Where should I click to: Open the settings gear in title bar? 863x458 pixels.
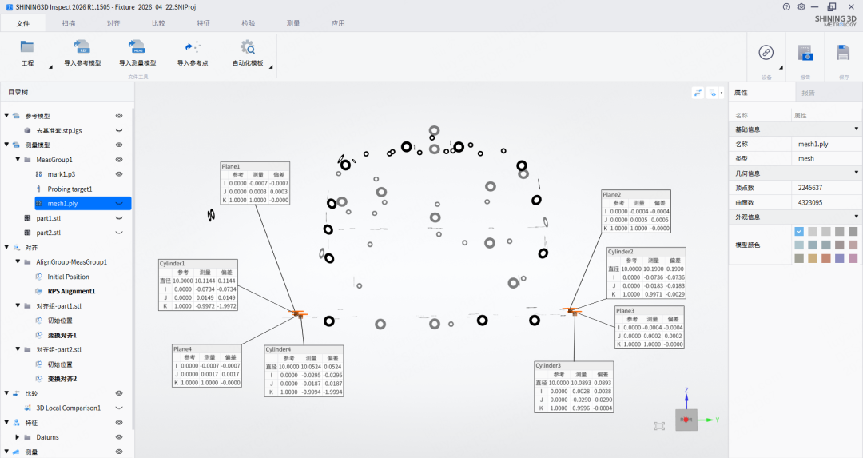[x=801, y=6]
